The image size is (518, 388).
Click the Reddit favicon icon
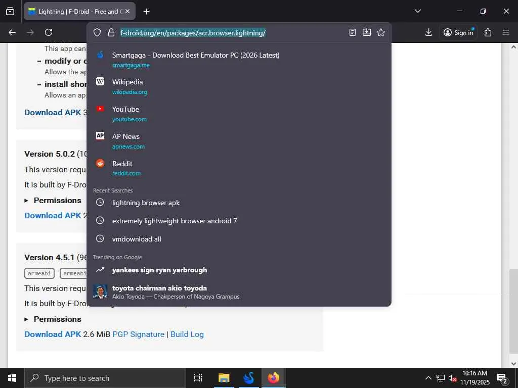[100, 163]
